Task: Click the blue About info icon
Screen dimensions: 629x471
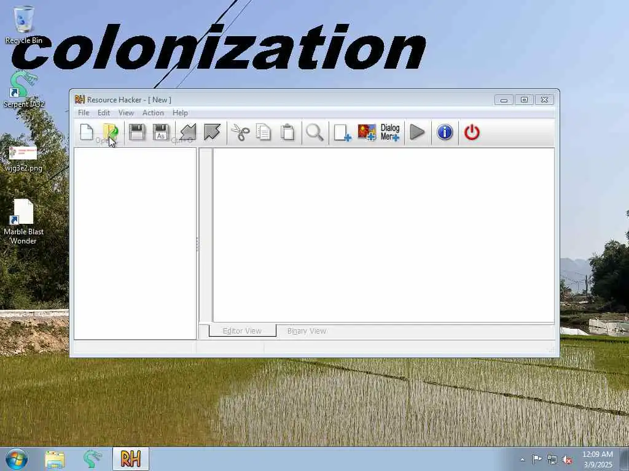Action: point(445,132)
